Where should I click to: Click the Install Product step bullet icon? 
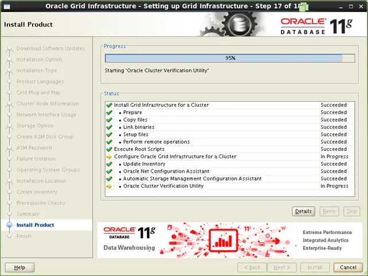9,225
